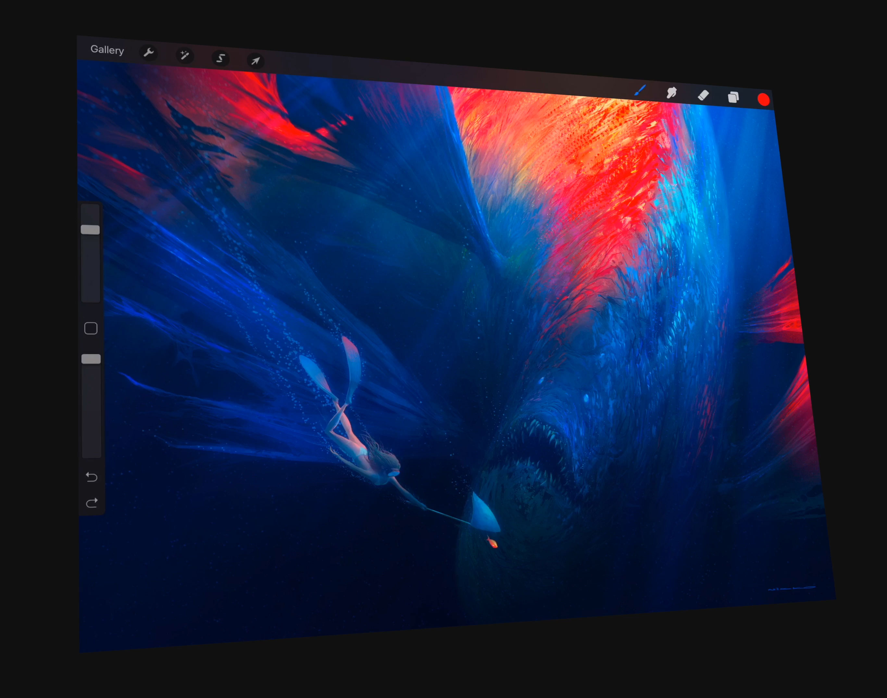Return to the Gallery
This screenshot has height=698, width=887.
(x=107, y=50)
